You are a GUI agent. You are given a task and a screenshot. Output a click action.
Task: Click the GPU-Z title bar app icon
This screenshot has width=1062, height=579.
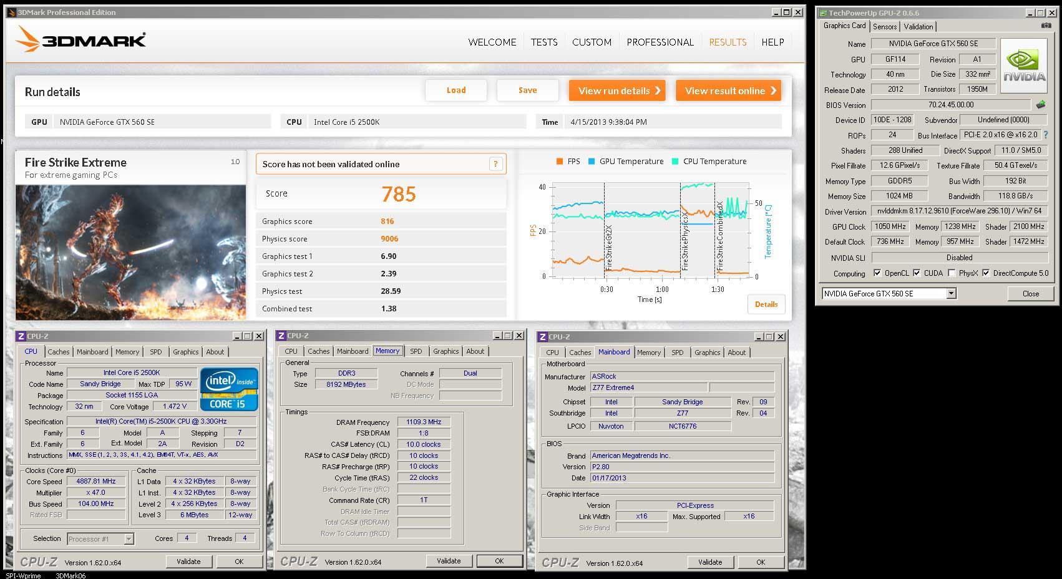(823, 12)
